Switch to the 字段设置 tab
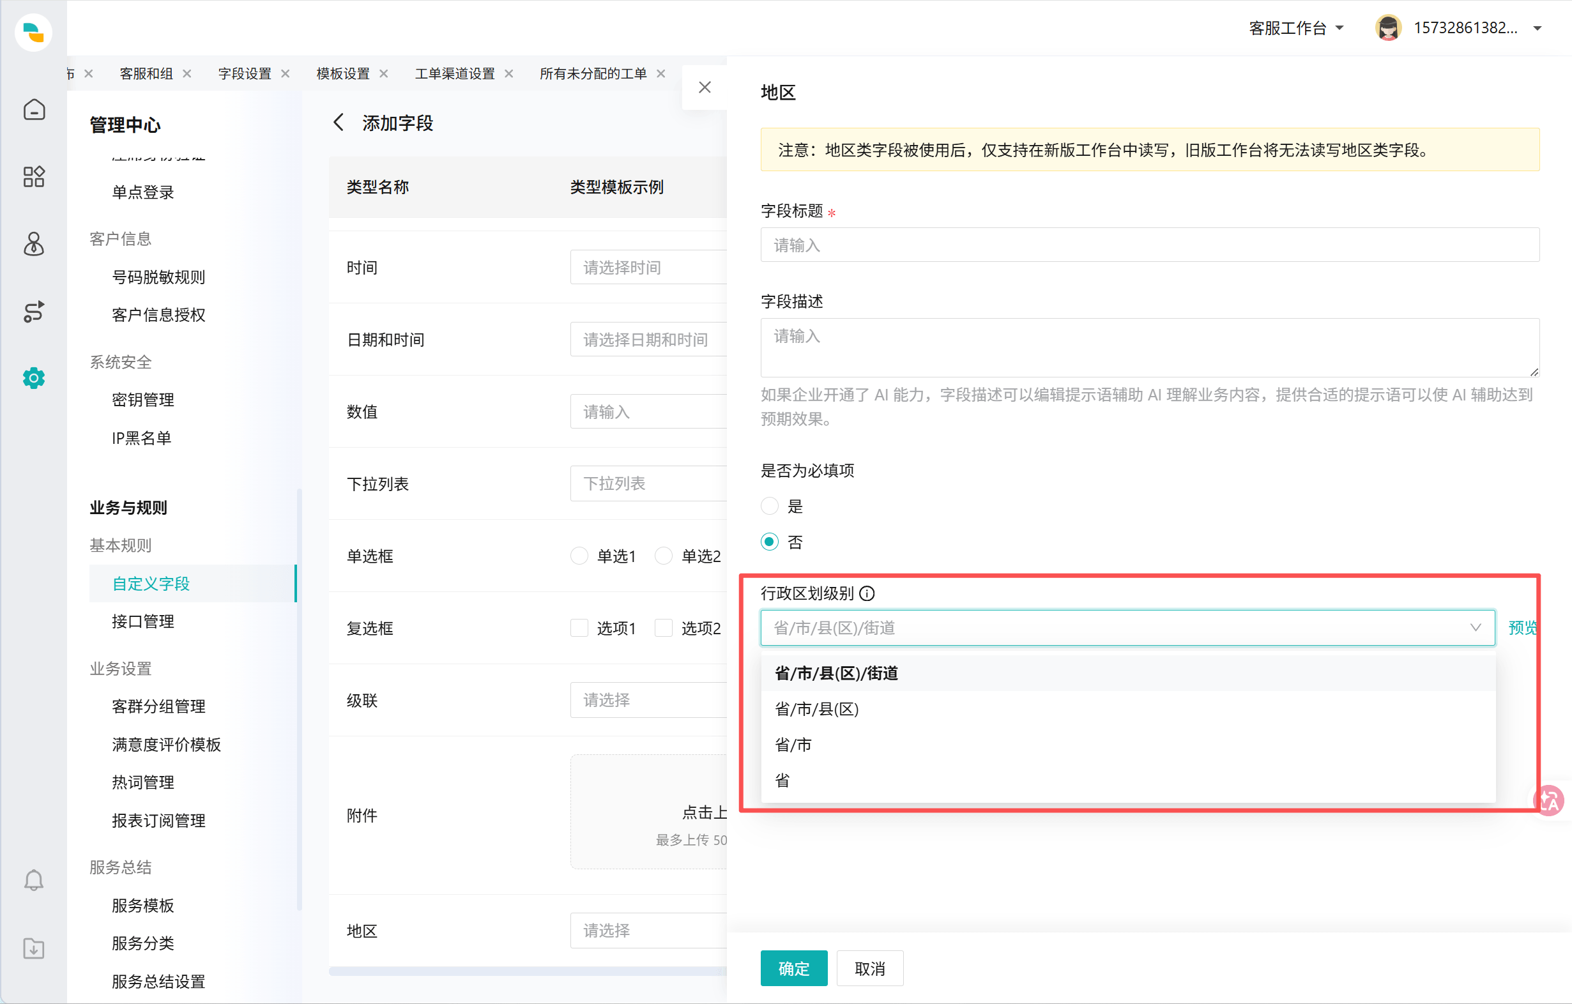1572x1004 pixels. click(x=245, y=73)
